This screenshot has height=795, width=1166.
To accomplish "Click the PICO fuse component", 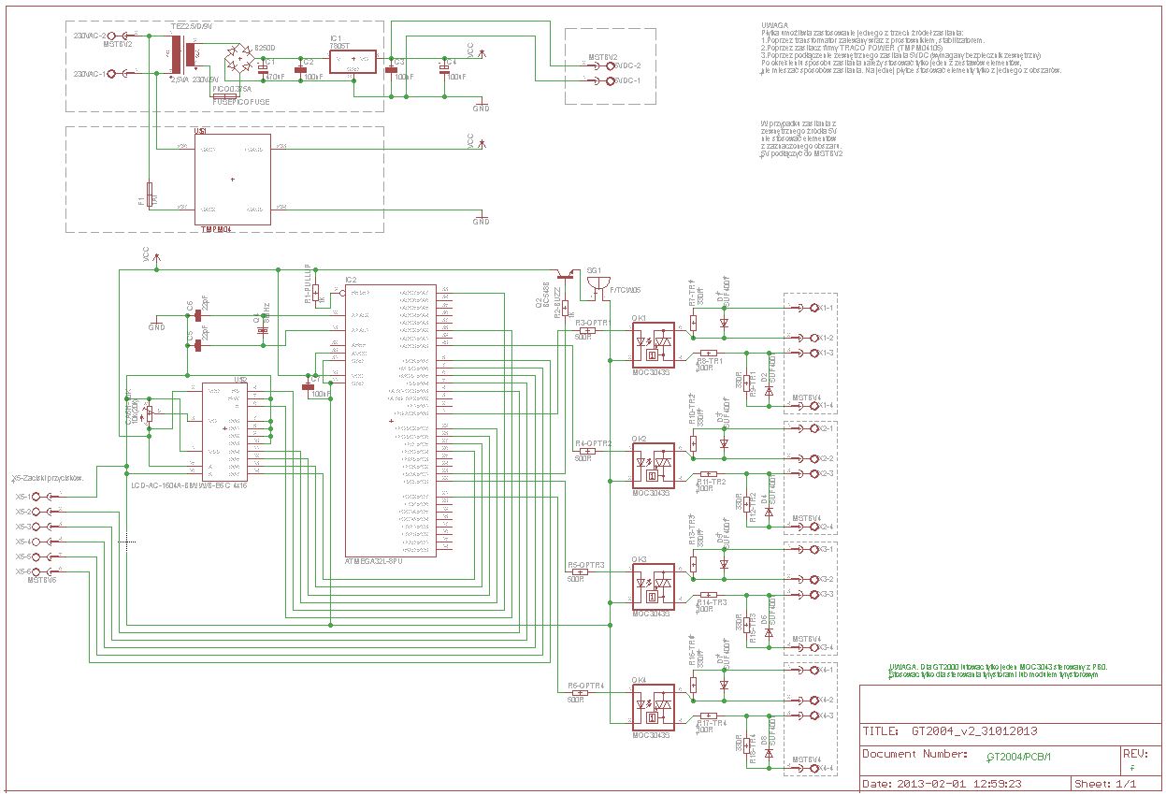I will pos(227,95).
